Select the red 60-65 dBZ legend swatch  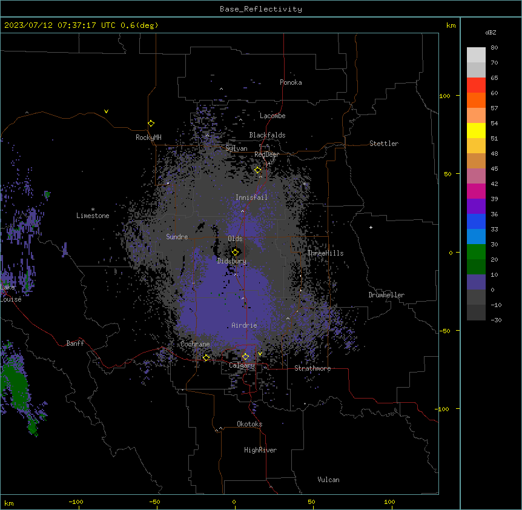pos(476,85)
